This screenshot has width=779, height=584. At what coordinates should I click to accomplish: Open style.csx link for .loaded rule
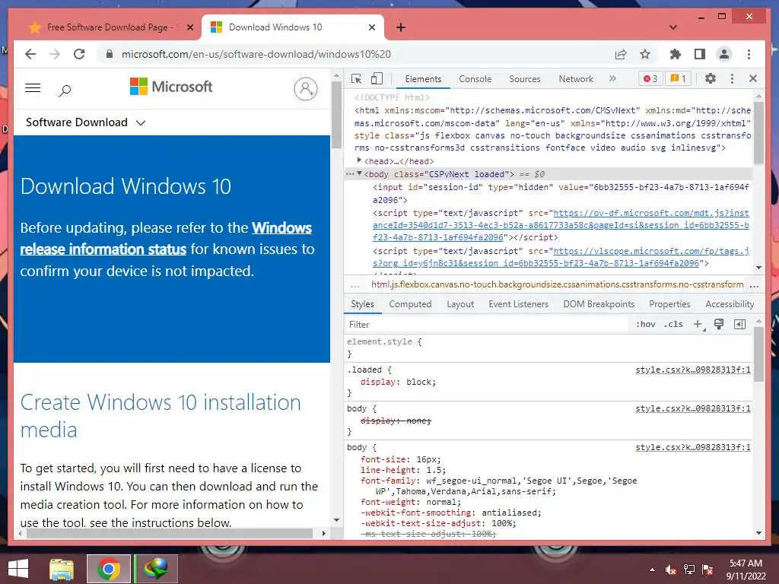(692, 370)
